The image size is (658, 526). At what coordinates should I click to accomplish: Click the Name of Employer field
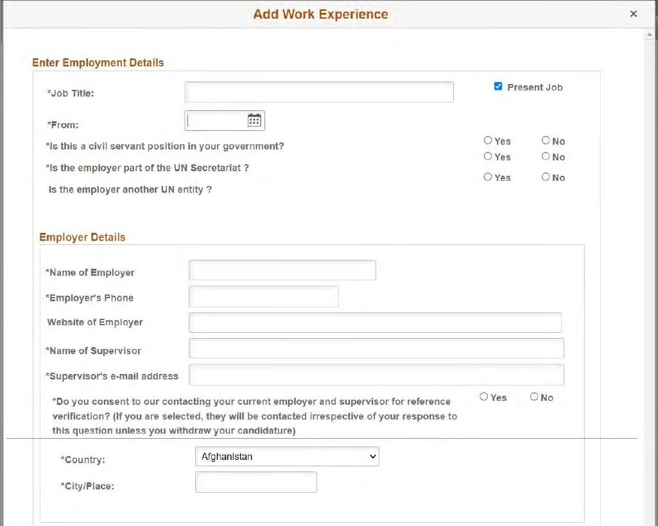[282, 270]
